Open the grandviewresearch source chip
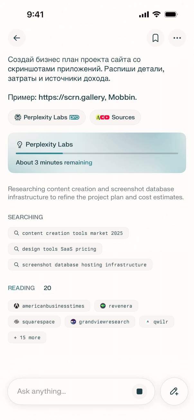This screenshot has height=420, width=194. (100, 322)
